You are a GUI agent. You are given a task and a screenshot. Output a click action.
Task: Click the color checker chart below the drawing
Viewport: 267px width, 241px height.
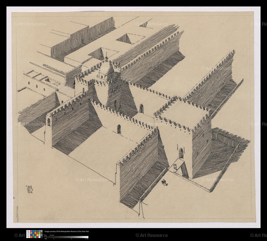tap(34, 234)
